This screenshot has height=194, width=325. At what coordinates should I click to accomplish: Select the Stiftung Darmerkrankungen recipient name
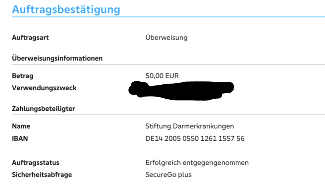click(x=189, y=126)
